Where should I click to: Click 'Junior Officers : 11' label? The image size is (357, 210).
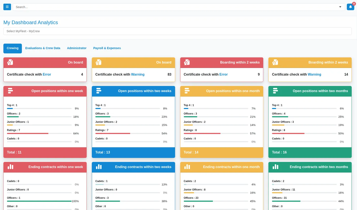[x=284, y=190]
